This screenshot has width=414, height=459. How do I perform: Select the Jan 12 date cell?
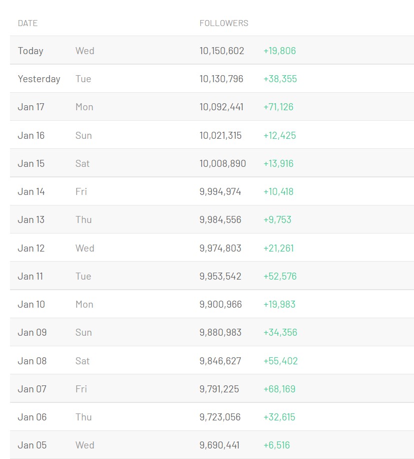(31, 248)
